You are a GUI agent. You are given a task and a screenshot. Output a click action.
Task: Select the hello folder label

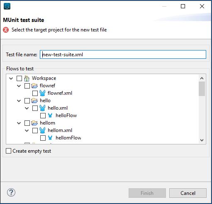pyautogui.click(x=45, y=101)
